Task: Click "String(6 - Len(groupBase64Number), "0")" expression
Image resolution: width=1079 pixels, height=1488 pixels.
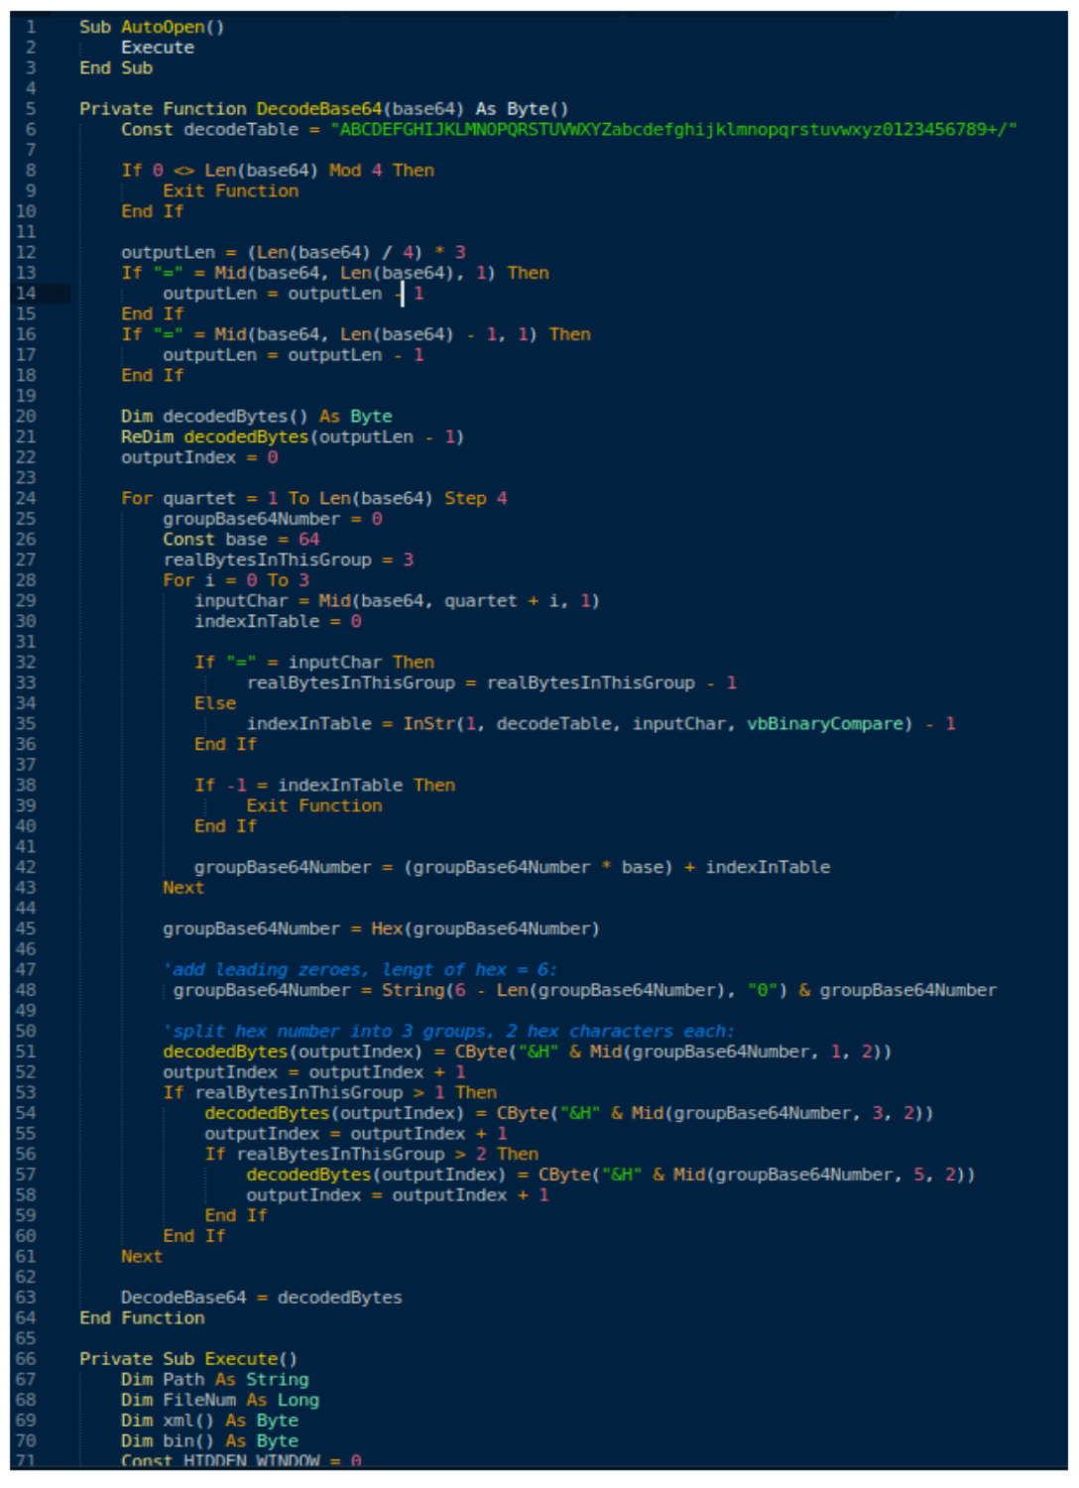Action: 584,990
